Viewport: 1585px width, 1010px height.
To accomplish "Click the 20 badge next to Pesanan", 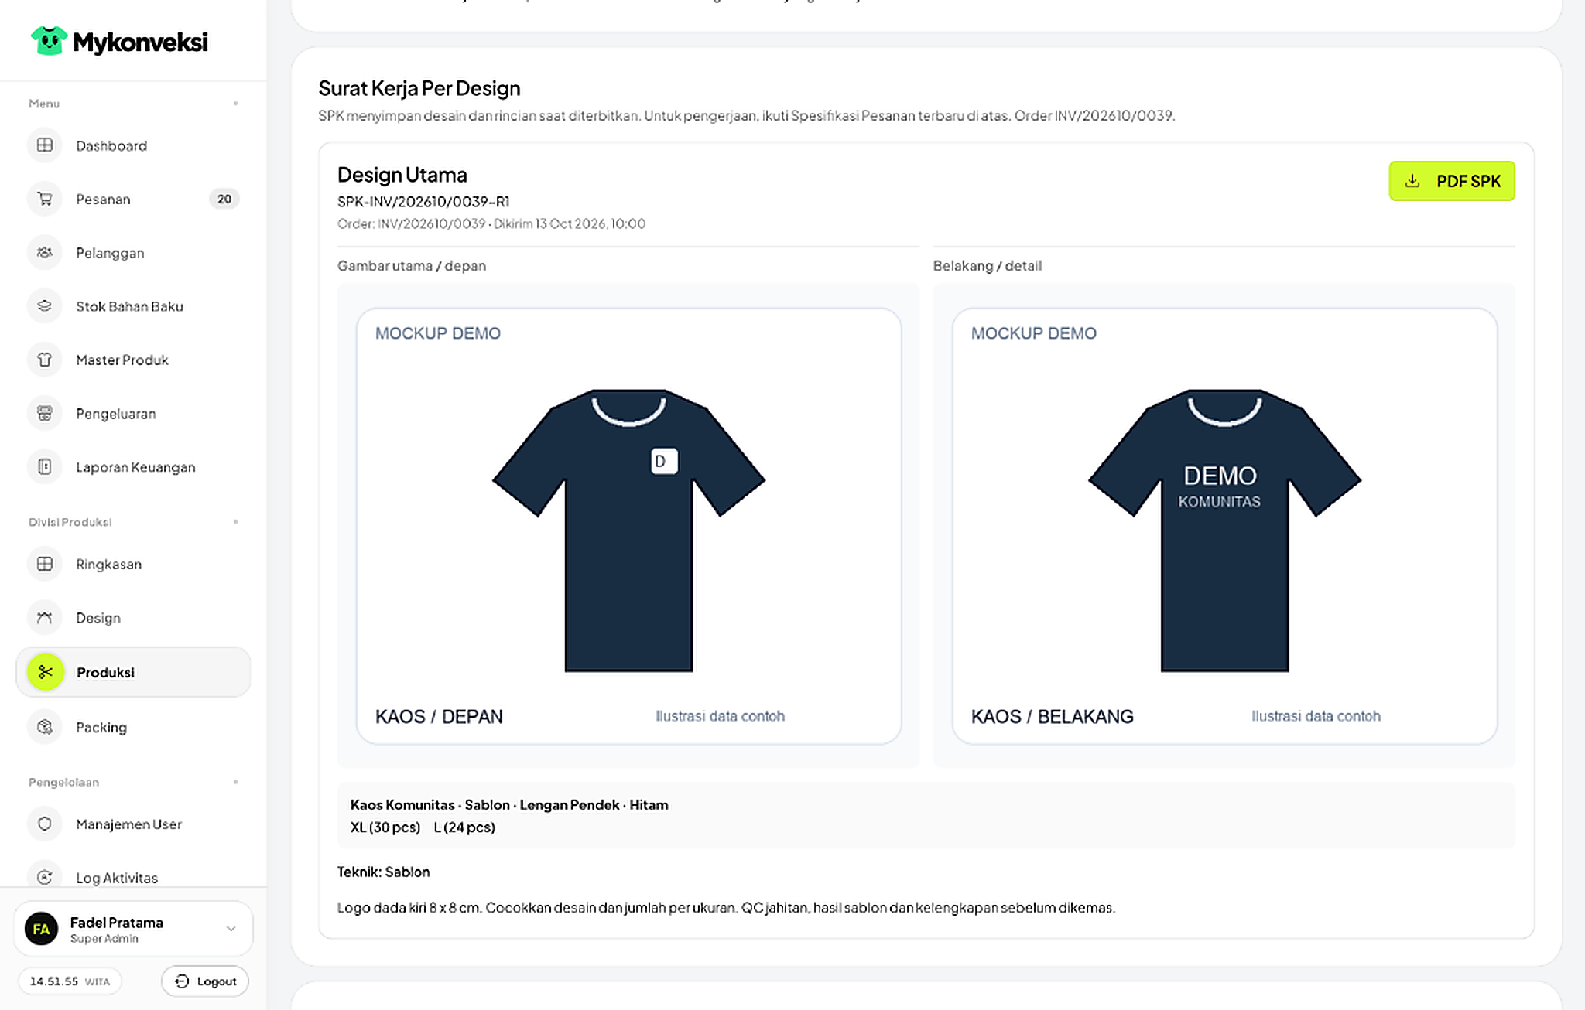I will (224, 199).
